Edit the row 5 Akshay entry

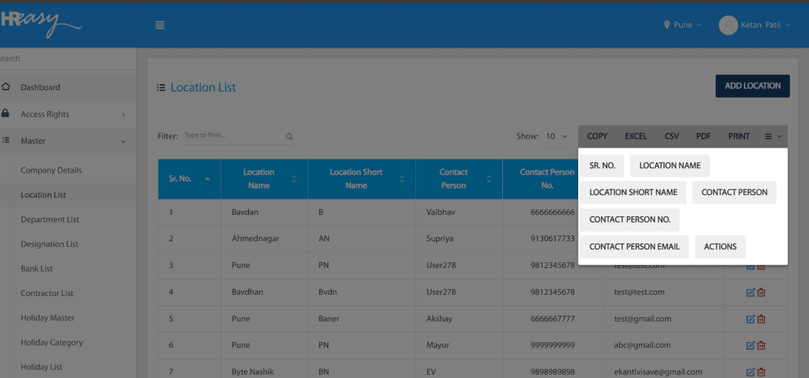(750, 319)
